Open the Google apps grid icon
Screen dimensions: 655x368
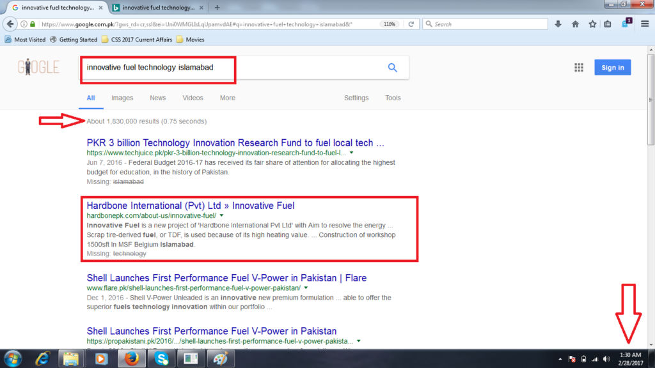pyautogui.click(x=578, y=68)
